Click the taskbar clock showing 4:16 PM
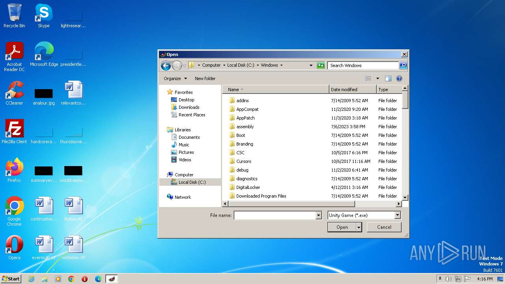 pyautogui.click(x=484, y=279)
